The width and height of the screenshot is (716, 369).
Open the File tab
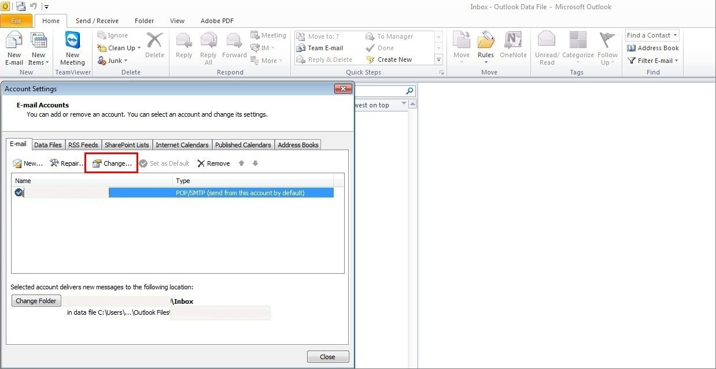click(16, 21)
